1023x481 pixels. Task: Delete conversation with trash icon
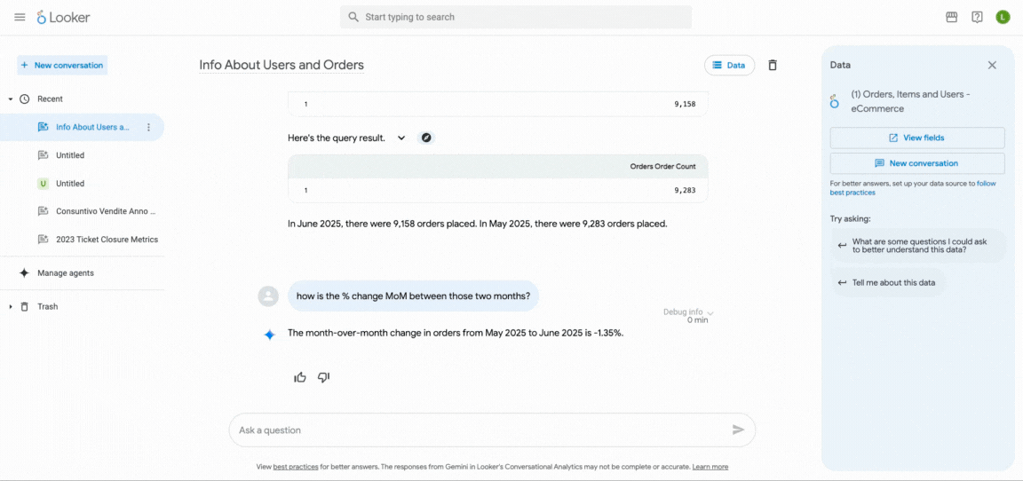[773, 65]
